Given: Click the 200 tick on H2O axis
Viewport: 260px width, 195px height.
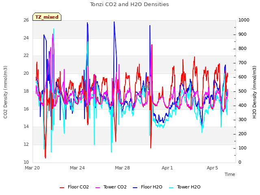Looking at the screenshot, I should click(x=243, y=134).
